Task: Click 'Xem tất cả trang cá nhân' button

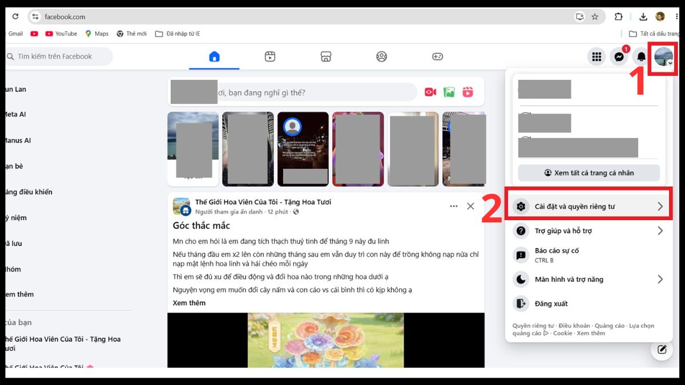Action: (x=589, y=173)
